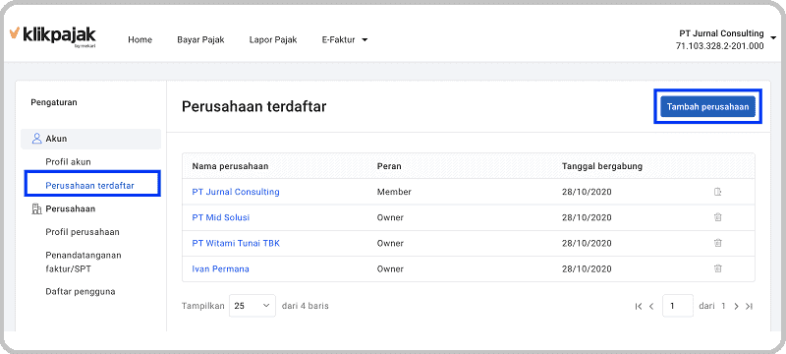Click the NPWP number 71.103.328.2-201.000
This screenshot has width=786, height=354.
[x=720, y=46]
